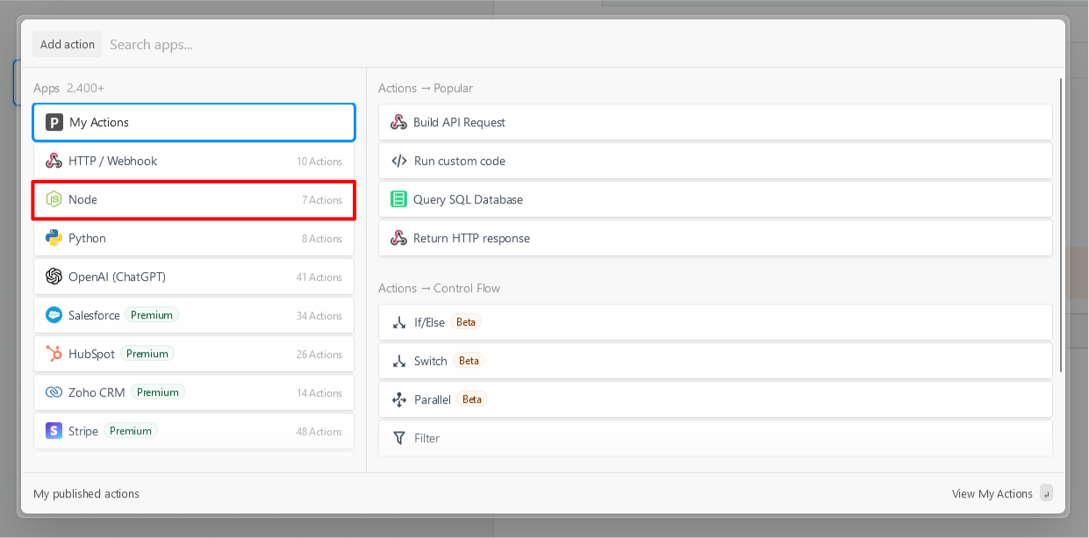Click the Run custom code brackets icon
This screenshot has width=1089, height=538.
click(x=399, y=161)
